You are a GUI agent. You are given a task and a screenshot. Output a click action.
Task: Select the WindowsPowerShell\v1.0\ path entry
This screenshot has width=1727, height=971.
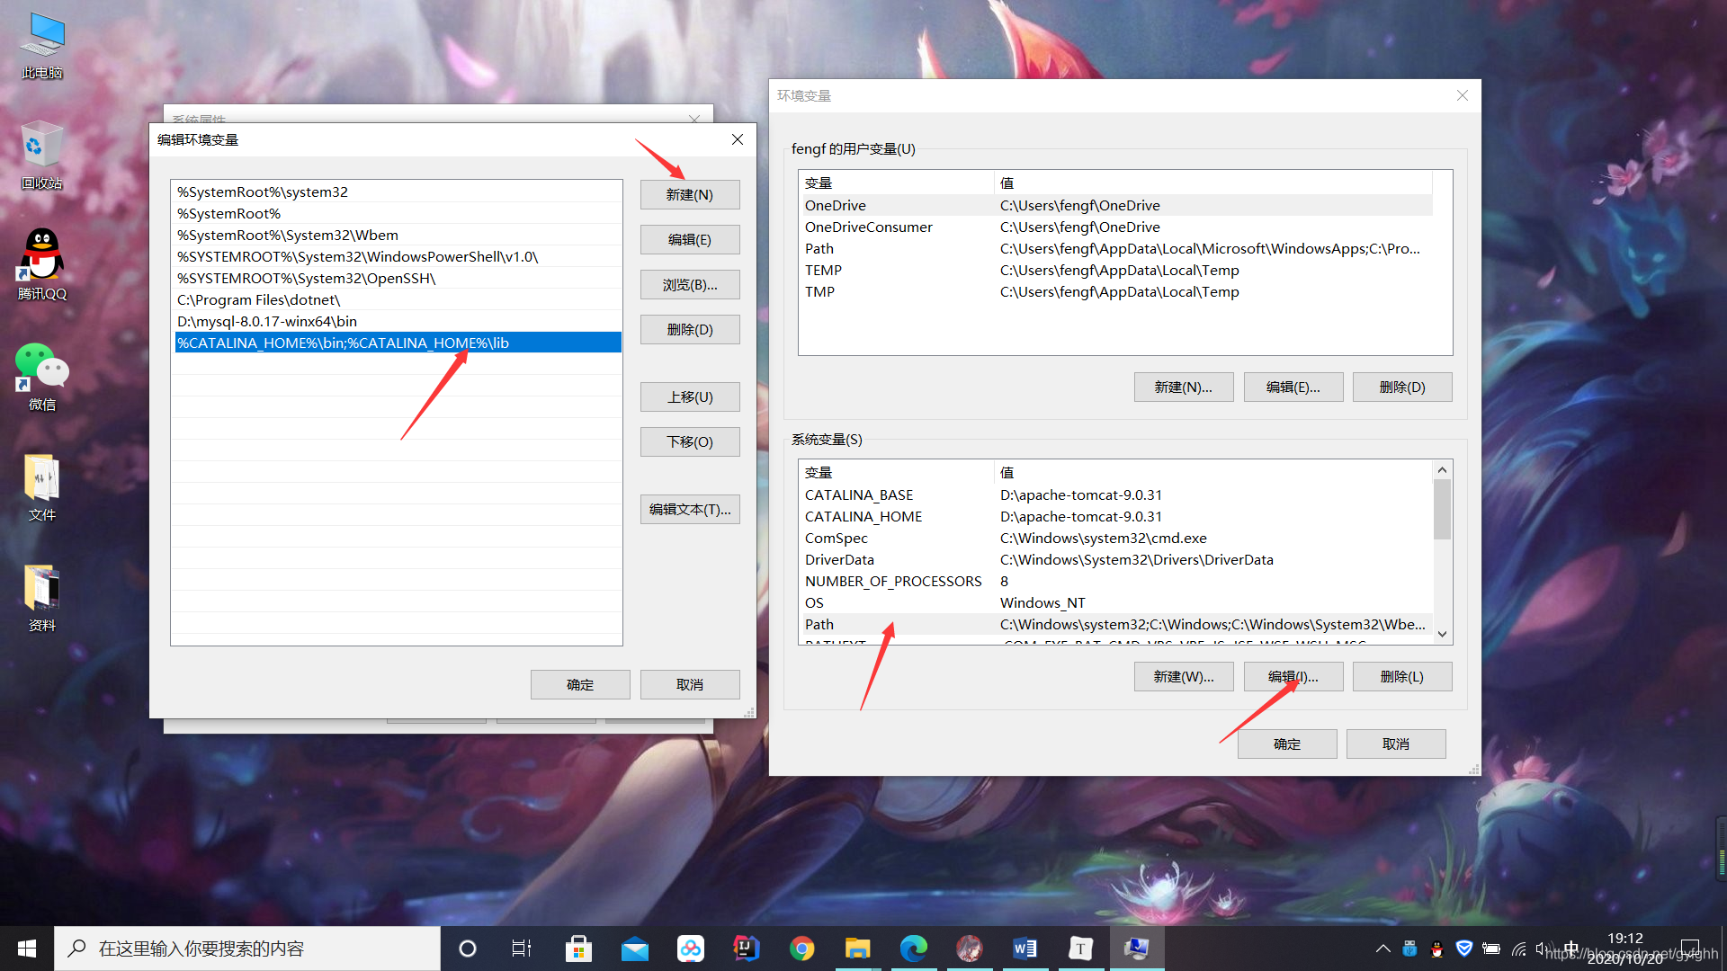pyautogui.click(x=397, y=257)
